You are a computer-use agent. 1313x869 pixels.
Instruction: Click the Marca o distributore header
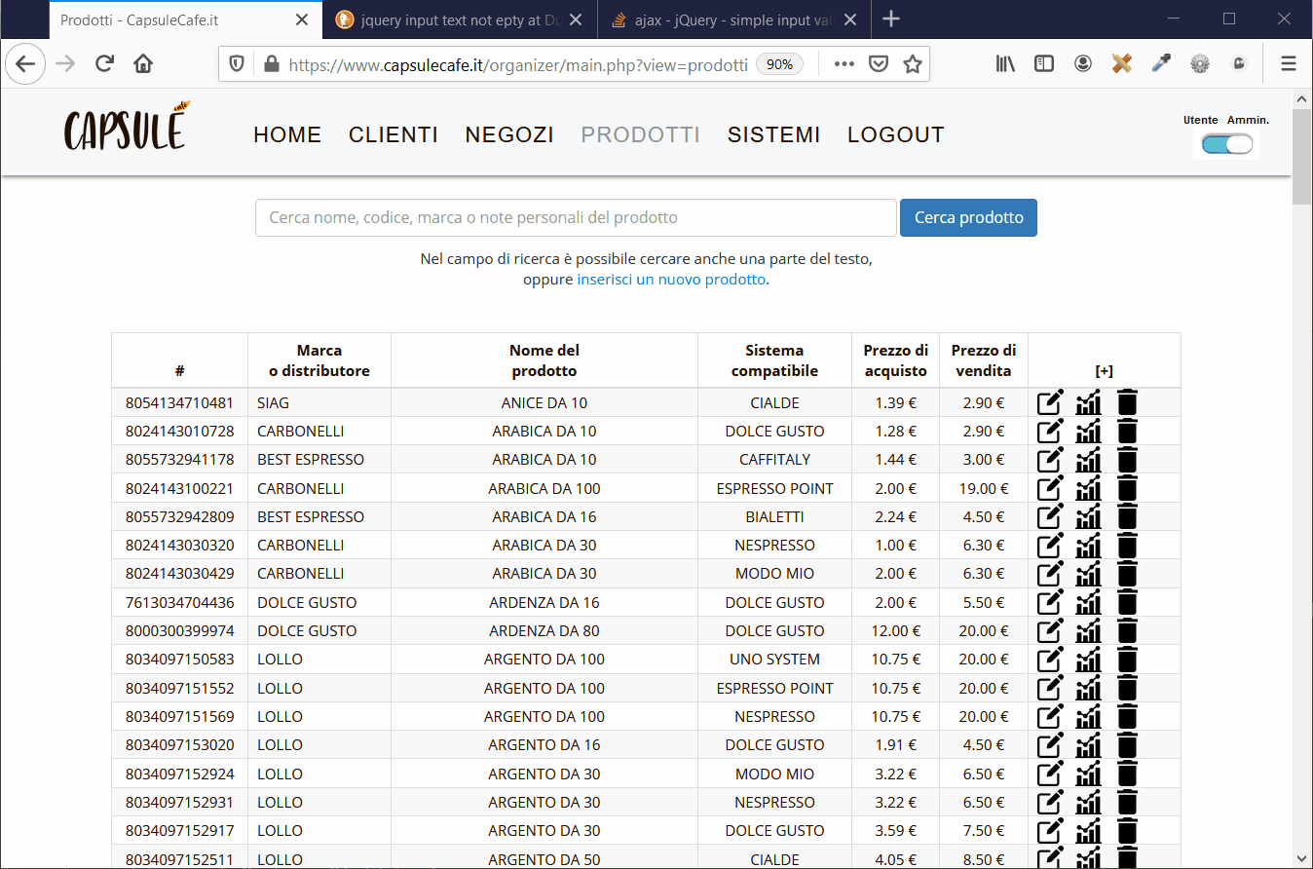point(319,360)
